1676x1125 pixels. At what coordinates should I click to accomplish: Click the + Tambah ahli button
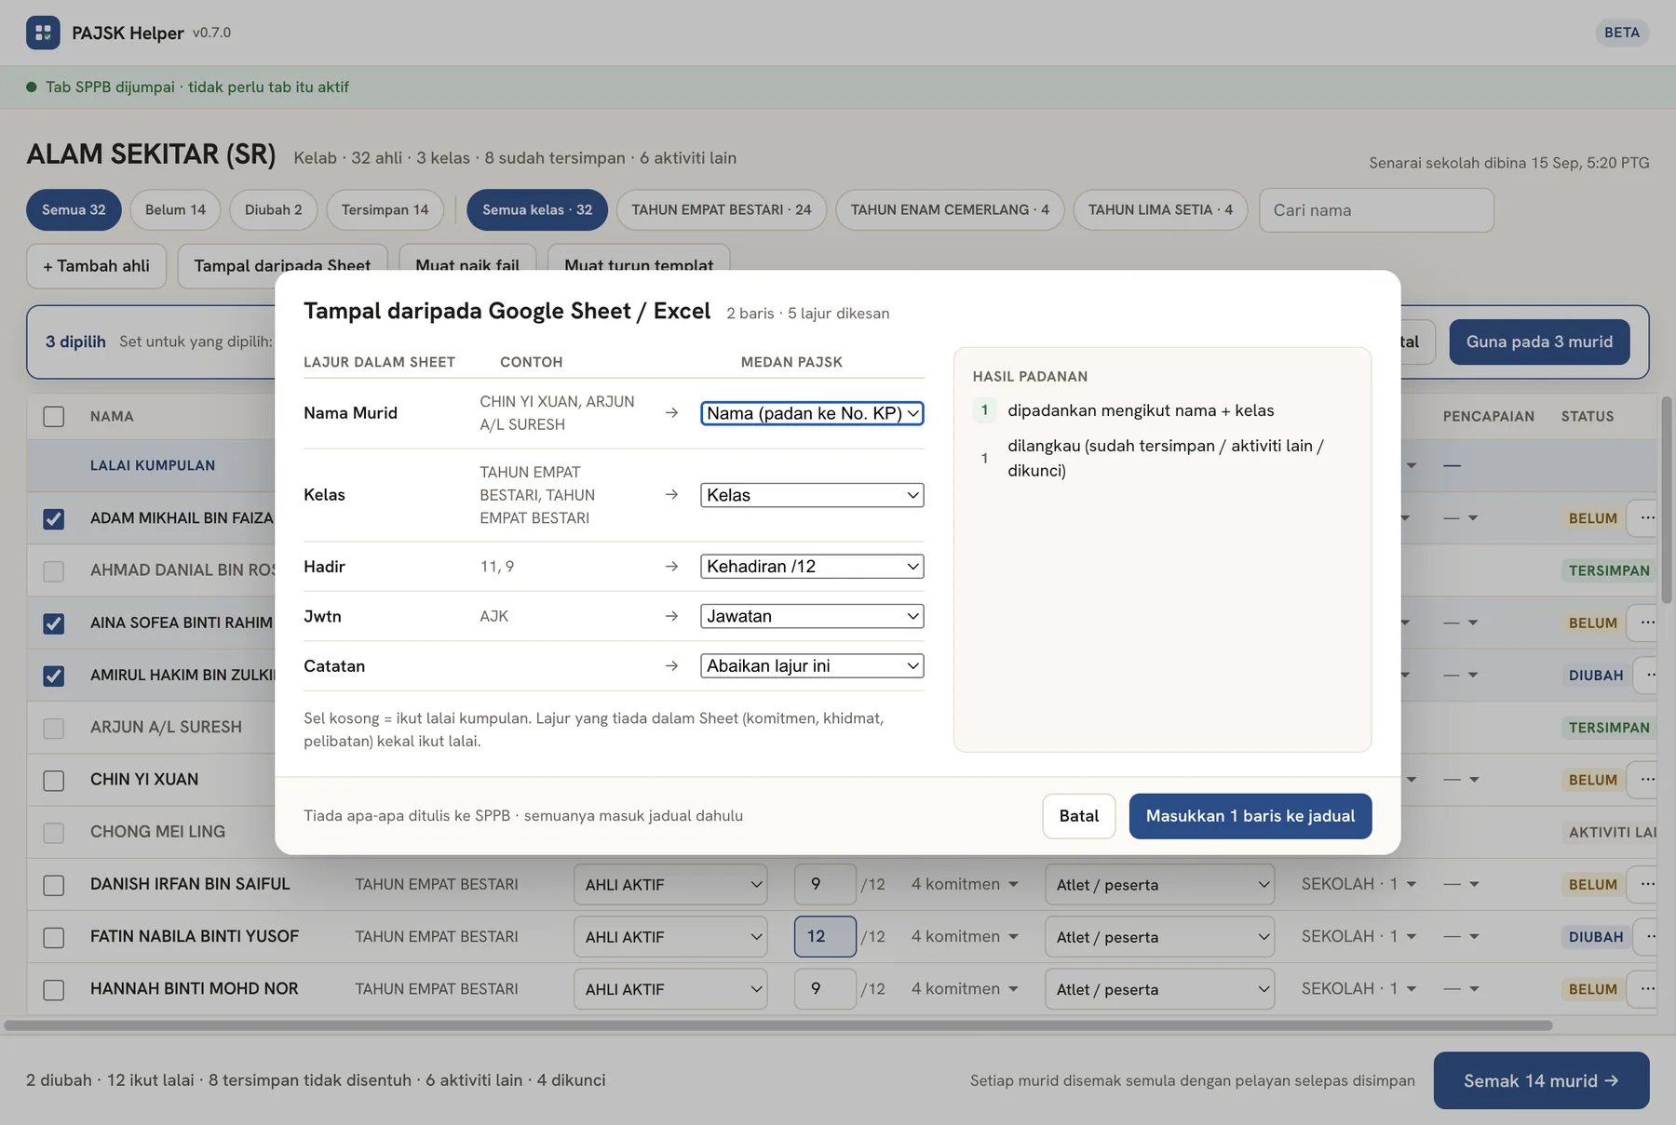coord(97,266)
